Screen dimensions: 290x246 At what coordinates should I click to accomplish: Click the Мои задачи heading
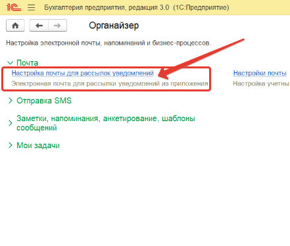(x=38, y=145)
